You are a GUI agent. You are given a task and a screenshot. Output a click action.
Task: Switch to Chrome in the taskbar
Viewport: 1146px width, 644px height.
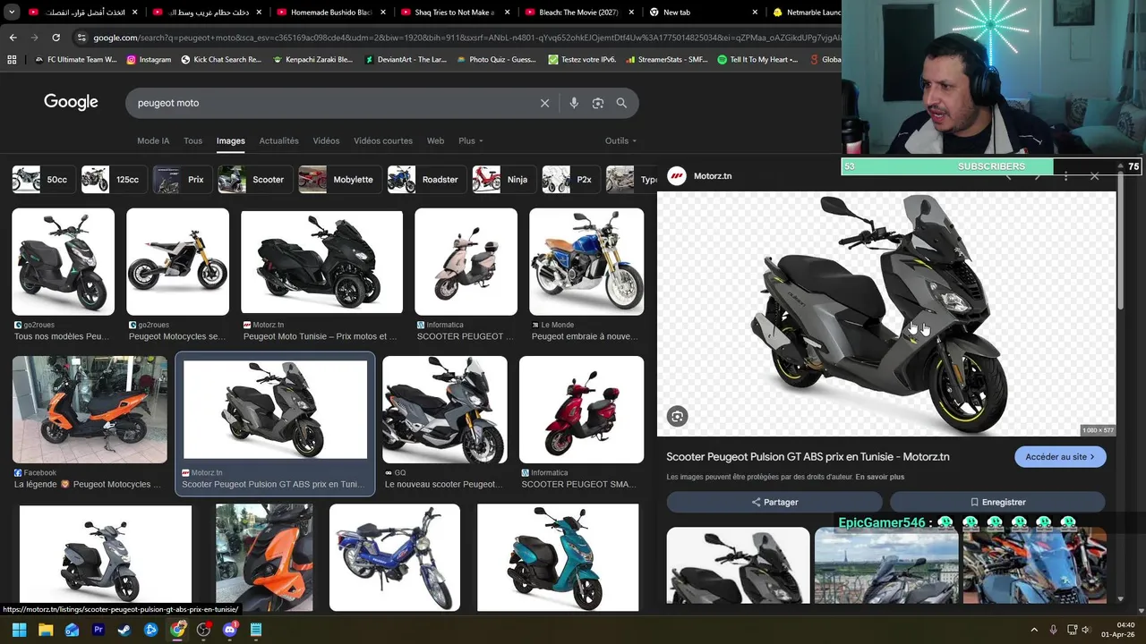click(x=177, y=630)
